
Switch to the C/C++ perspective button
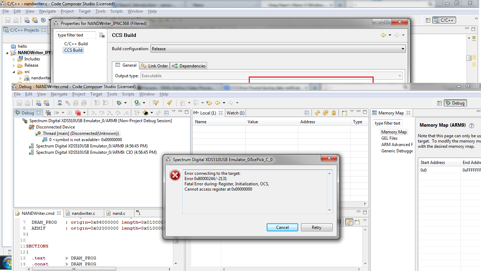click(x=444, y=20)
